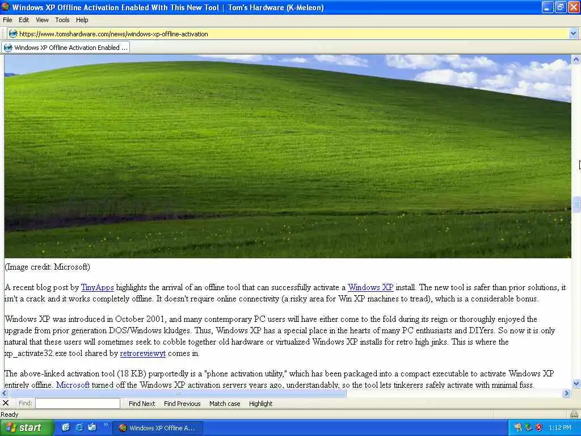Screen dimensions: 581x436
Task: Click the vertical scrollbar thumb
Action: tap(576, 204)
